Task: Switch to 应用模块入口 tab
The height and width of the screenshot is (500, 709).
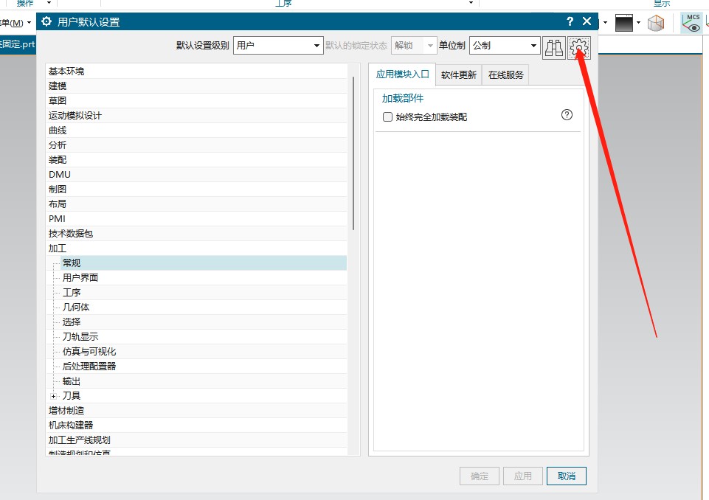Action: pos(402,74)
